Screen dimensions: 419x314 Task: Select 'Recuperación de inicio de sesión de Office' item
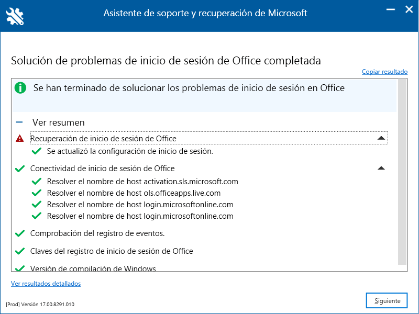[103, 139]
